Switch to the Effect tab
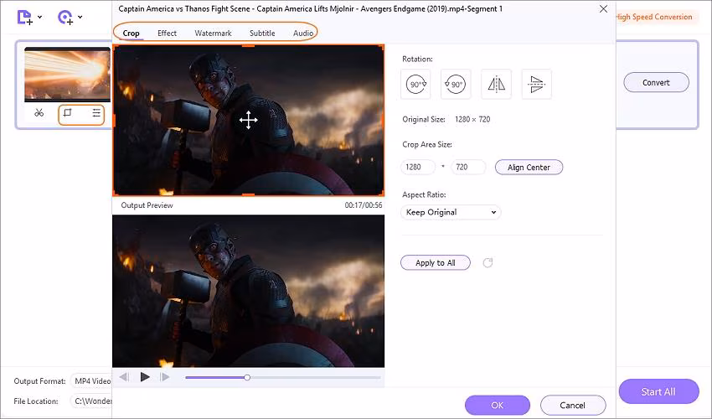Image resolution: width=712 pixels, height=419 pixels. point(167,34)
